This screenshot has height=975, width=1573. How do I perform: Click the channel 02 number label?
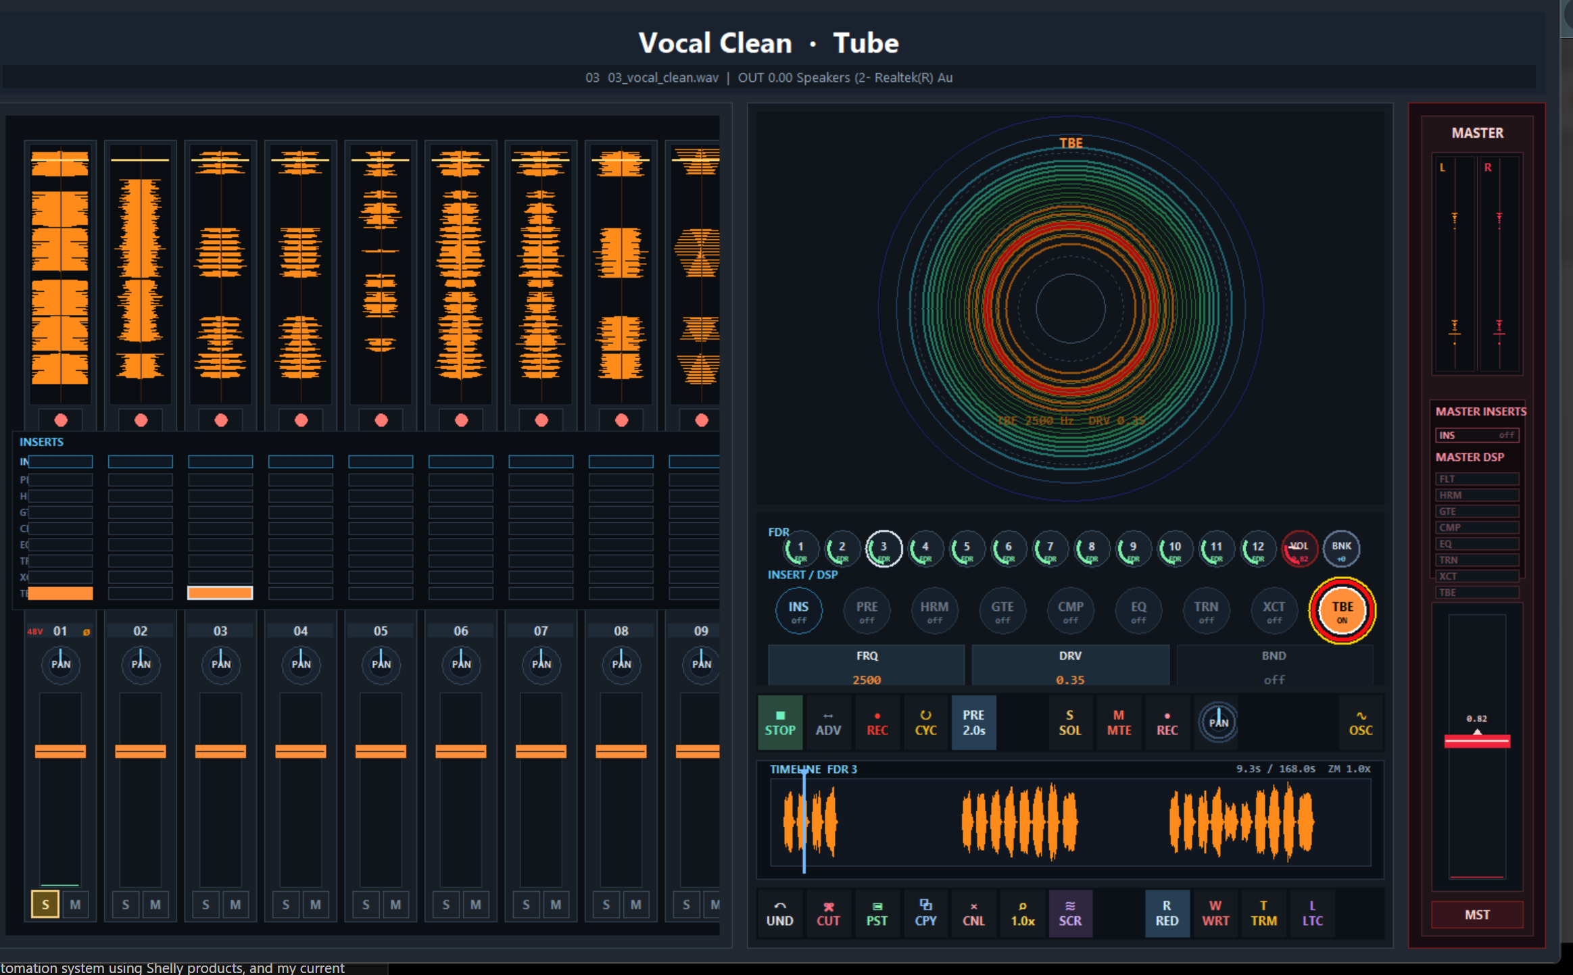pos(141,631)
